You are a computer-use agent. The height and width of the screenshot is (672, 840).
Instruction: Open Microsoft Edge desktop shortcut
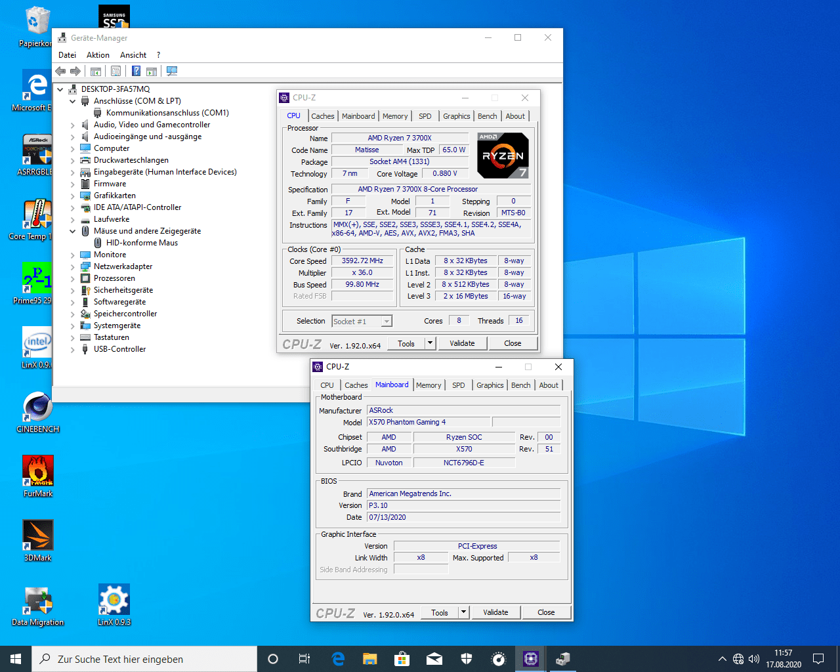pyautogui.click(x=37, y=91)
